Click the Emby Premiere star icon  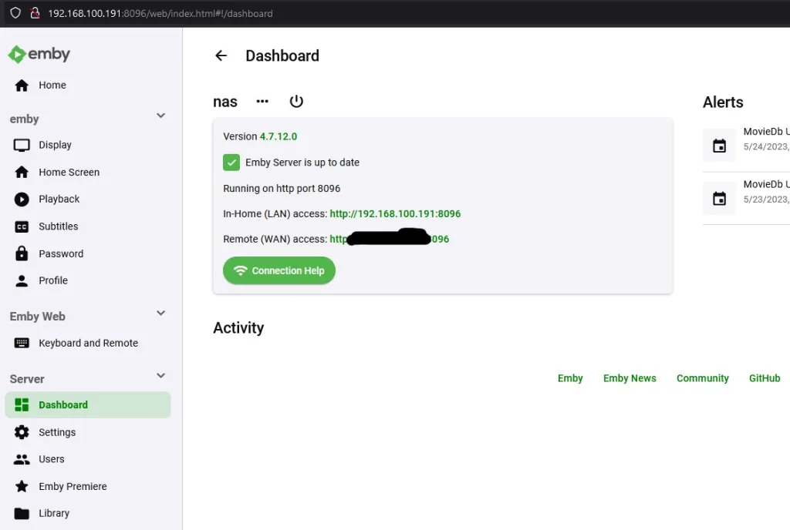[22, 486]
